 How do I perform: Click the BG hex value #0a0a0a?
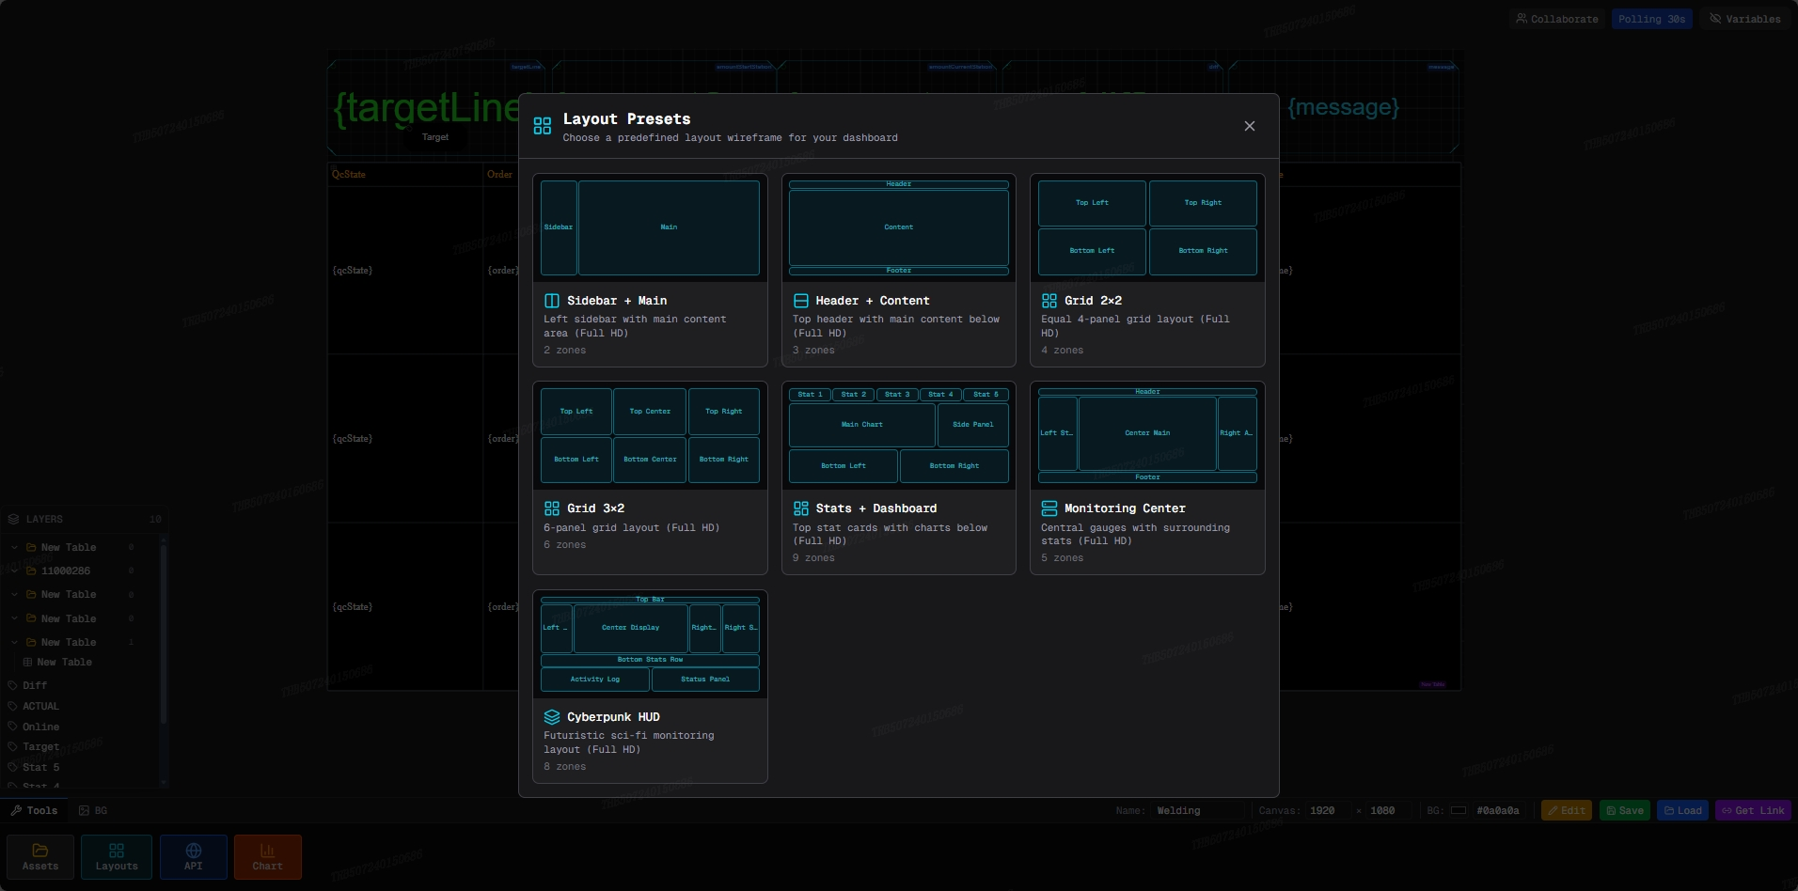pyautogui.click(x=1498, y=810)
